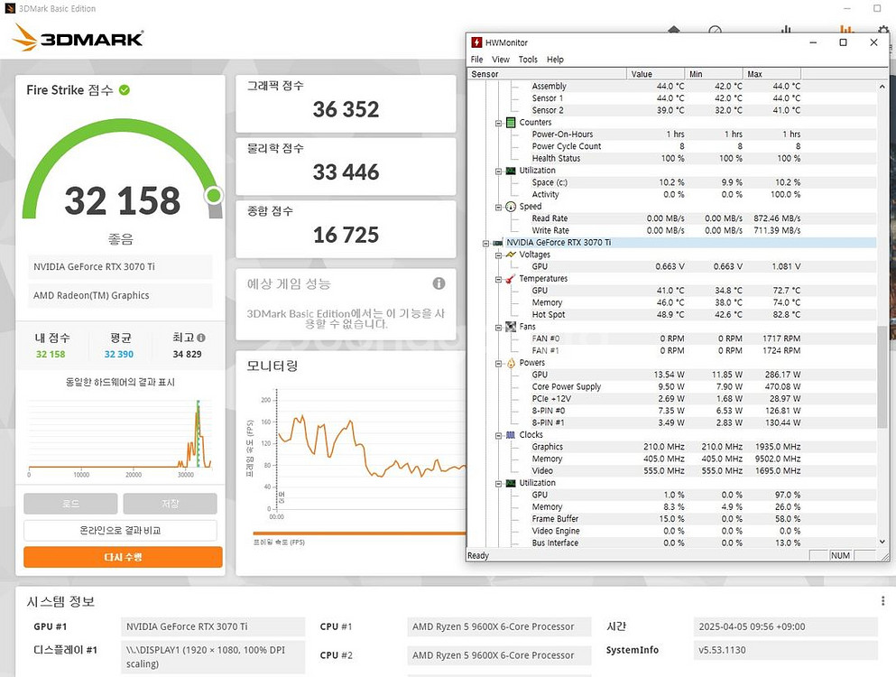Viewport: 896px width, 677px height.
Task: Click the greyed 로드 button
Action: tap(70, 503)
